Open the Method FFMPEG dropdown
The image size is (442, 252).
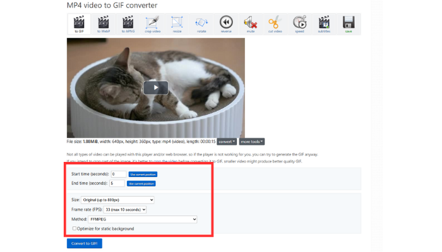(143, 219)
